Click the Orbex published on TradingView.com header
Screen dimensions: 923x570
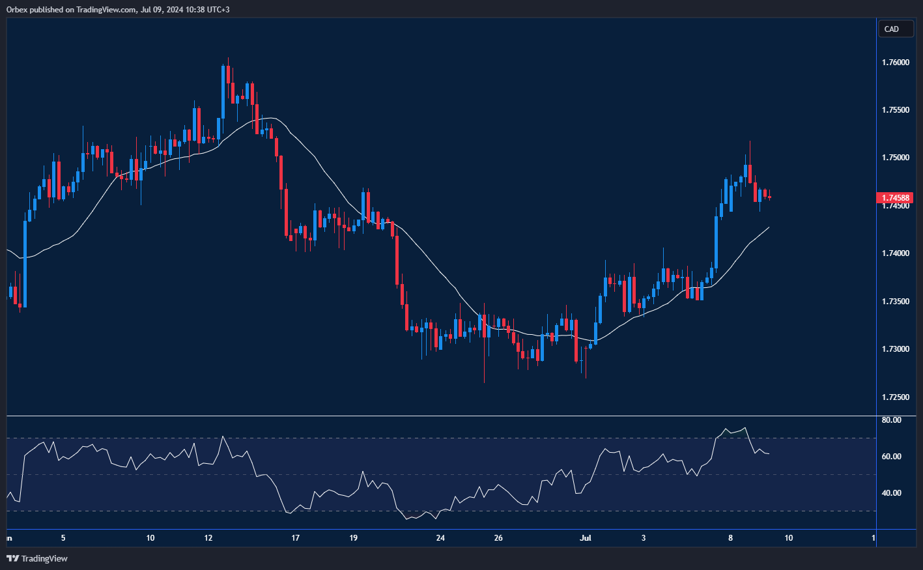118,9
